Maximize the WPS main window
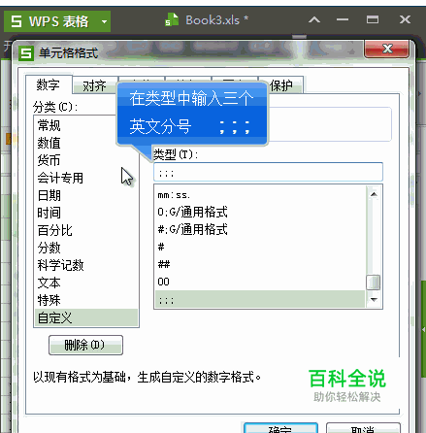This screenshot has height=433, width=426. tap(373, 20)
